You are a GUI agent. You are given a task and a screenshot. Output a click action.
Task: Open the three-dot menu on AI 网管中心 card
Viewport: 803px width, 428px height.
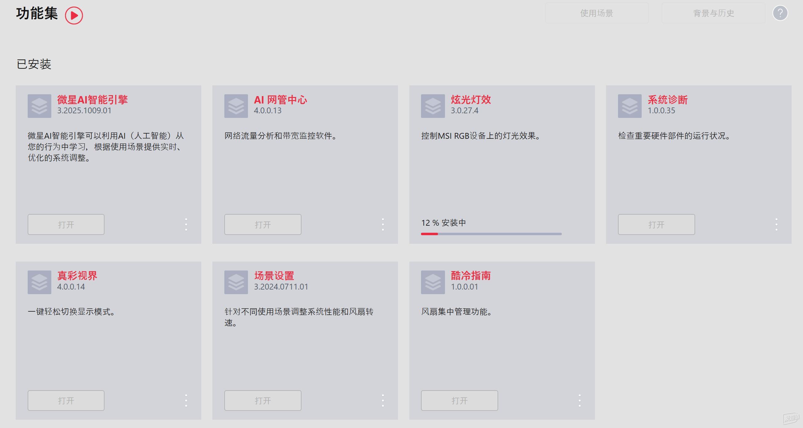point(383,224)
